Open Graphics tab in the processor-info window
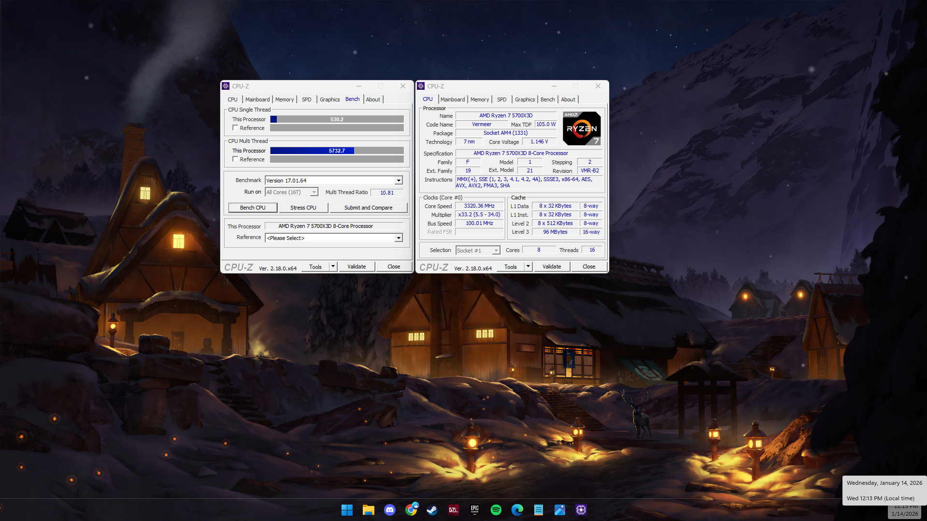Image resolution: width=927 pixels, height=521 pixels. (525, 99)
